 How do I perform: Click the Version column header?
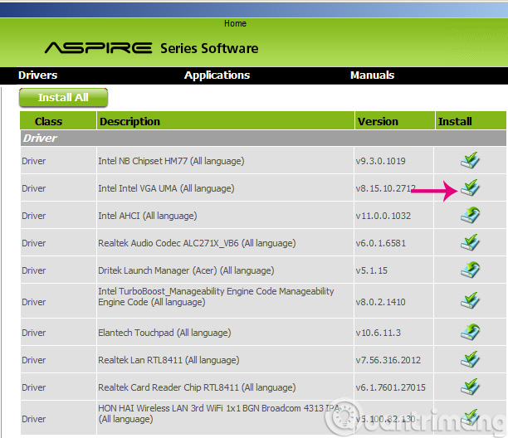[x=394, y=121]
